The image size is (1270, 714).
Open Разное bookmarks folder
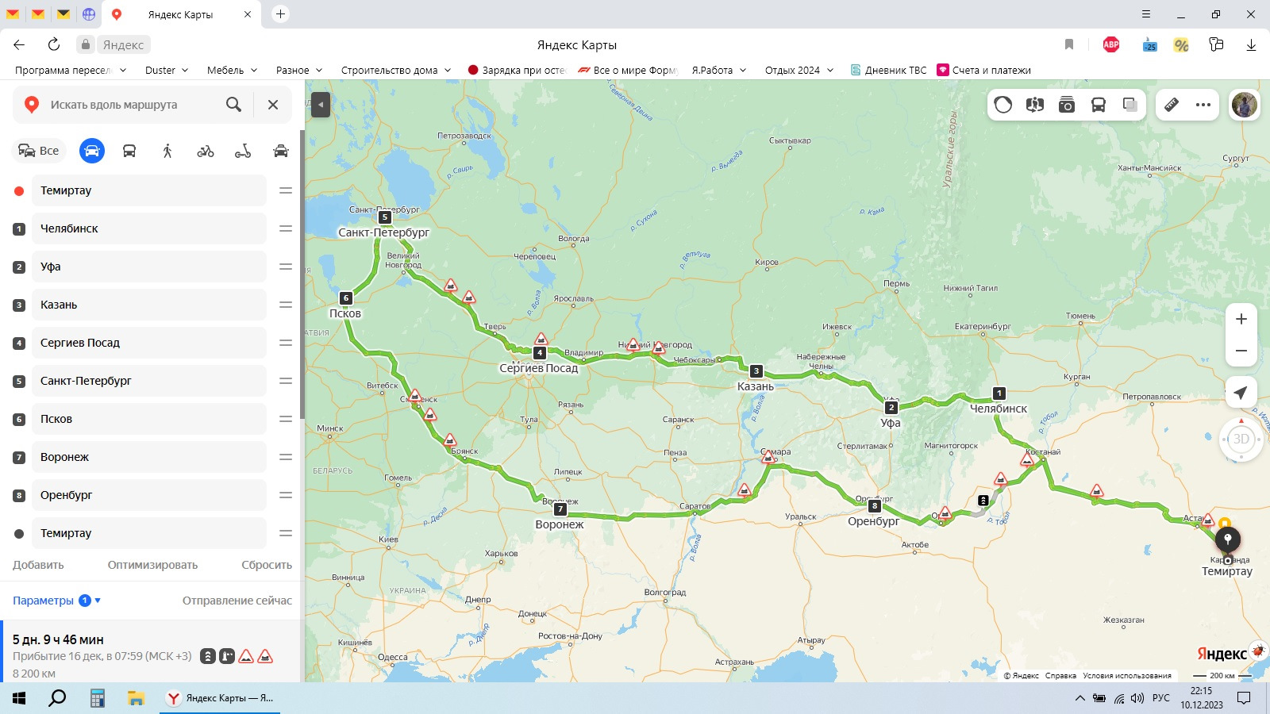pyautogui.click(x=299, y=70)
